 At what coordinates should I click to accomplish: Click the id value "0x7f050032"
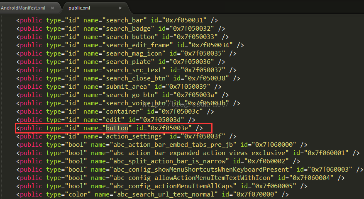(x=192, y=29)
